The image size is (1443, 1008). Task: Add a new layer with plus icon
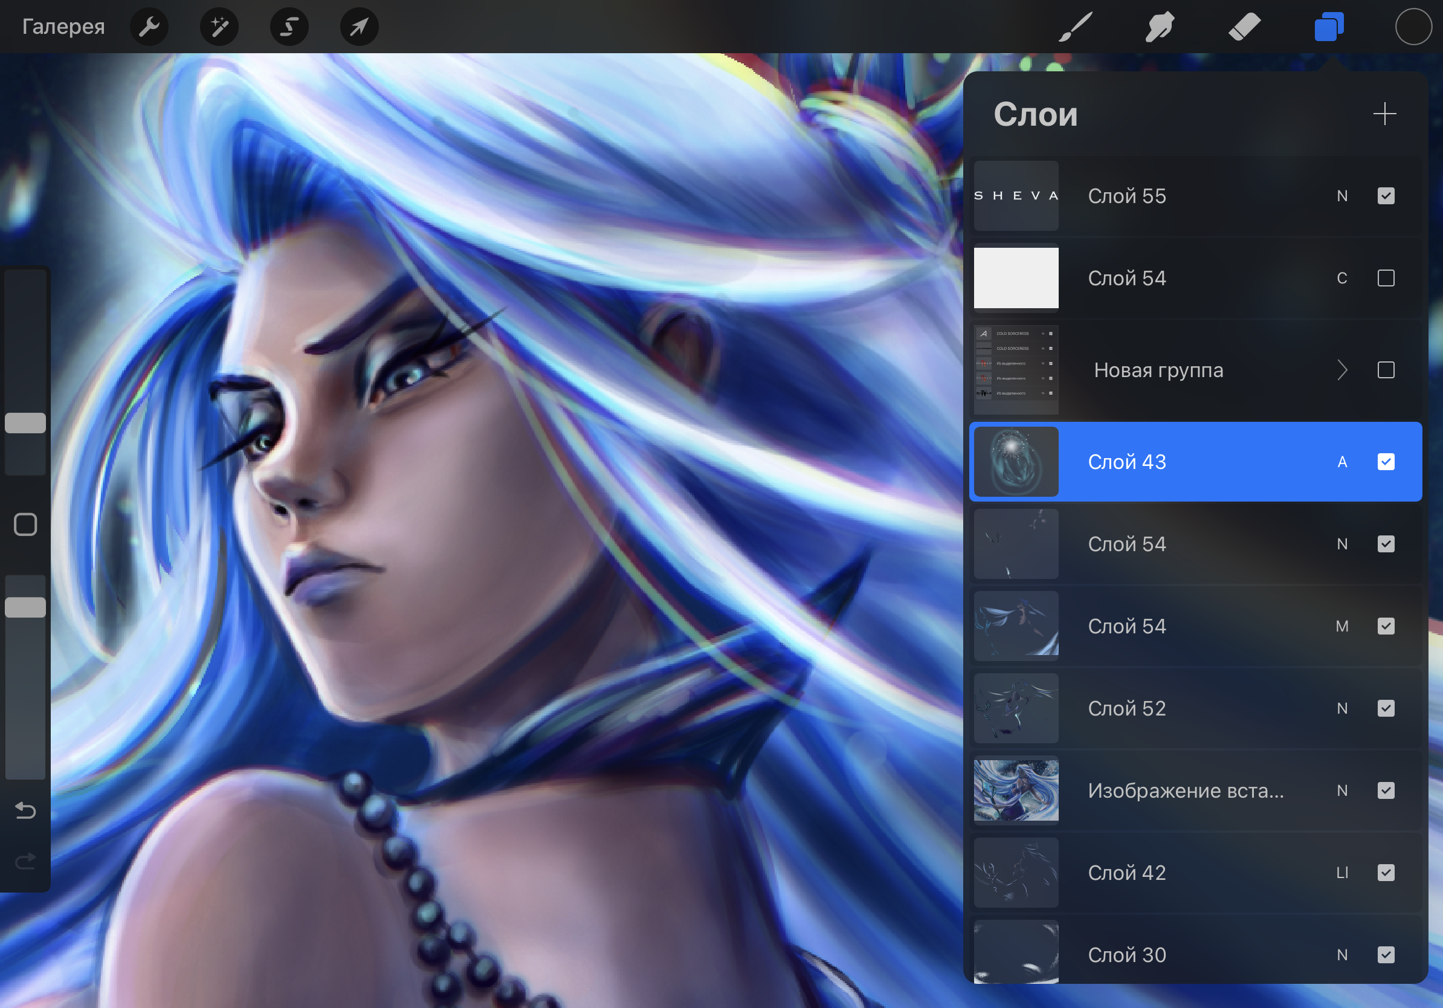1384,114
